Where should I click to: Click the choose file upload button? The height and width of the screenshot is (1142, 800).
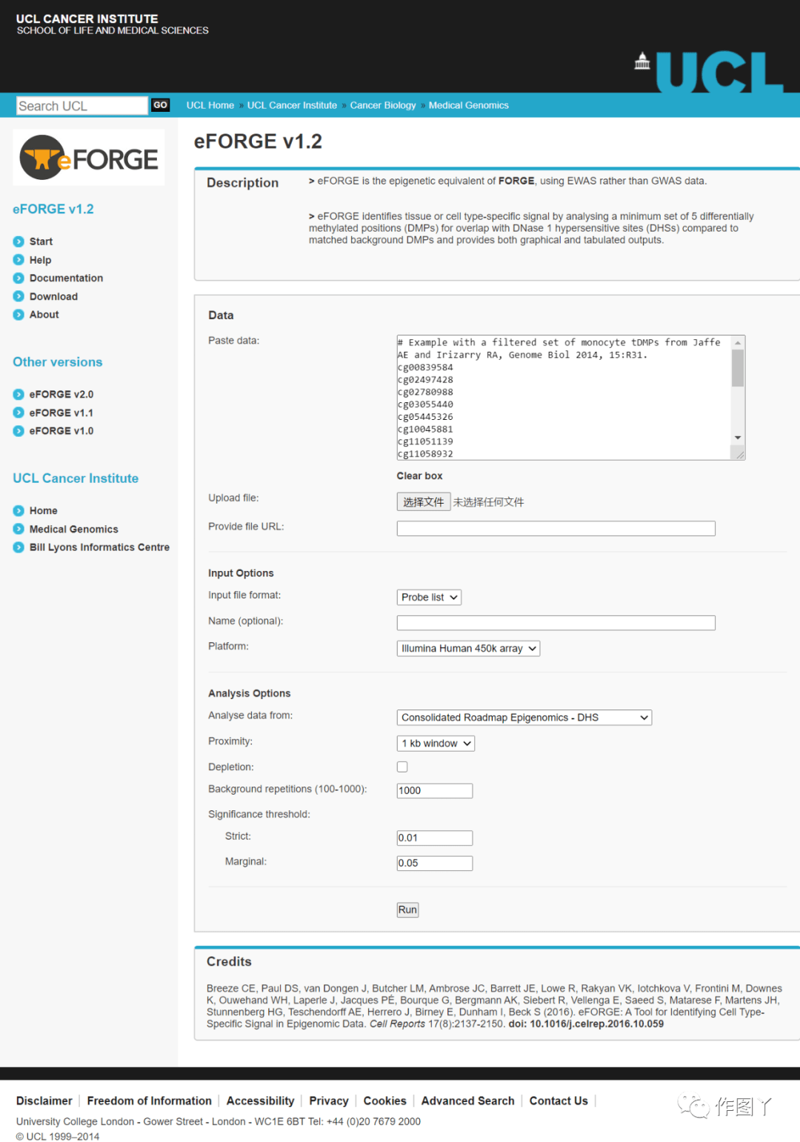coord(424,502)
